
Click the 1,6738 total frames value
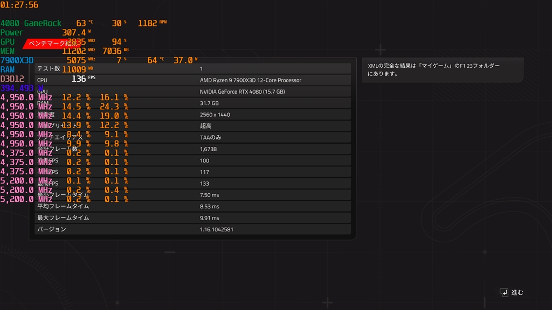pyautogui.click(x=208, y=149)
